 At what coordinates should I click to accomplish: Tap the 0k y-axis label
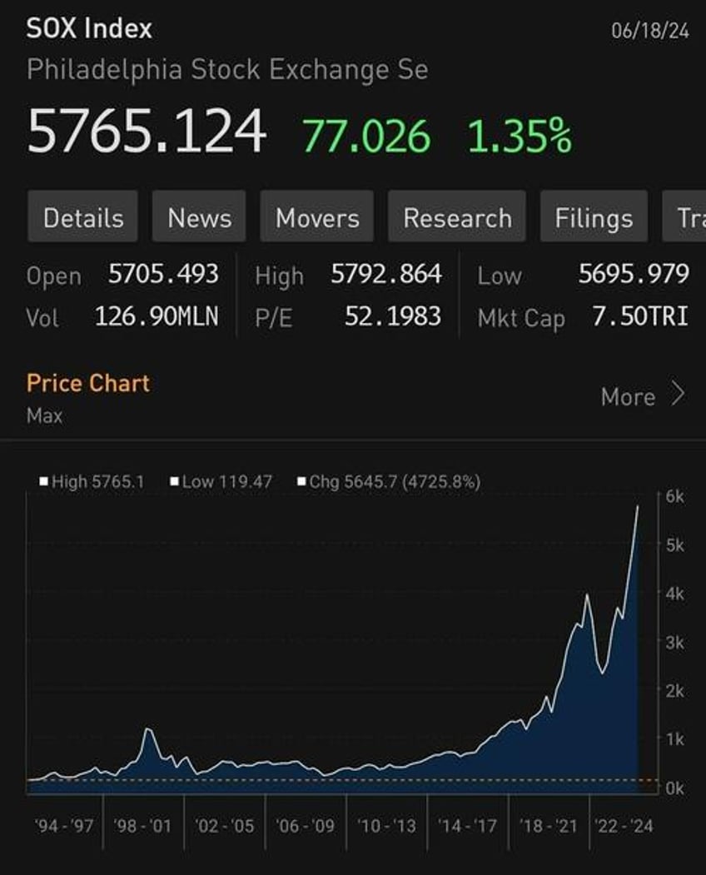tap(674, 788)
